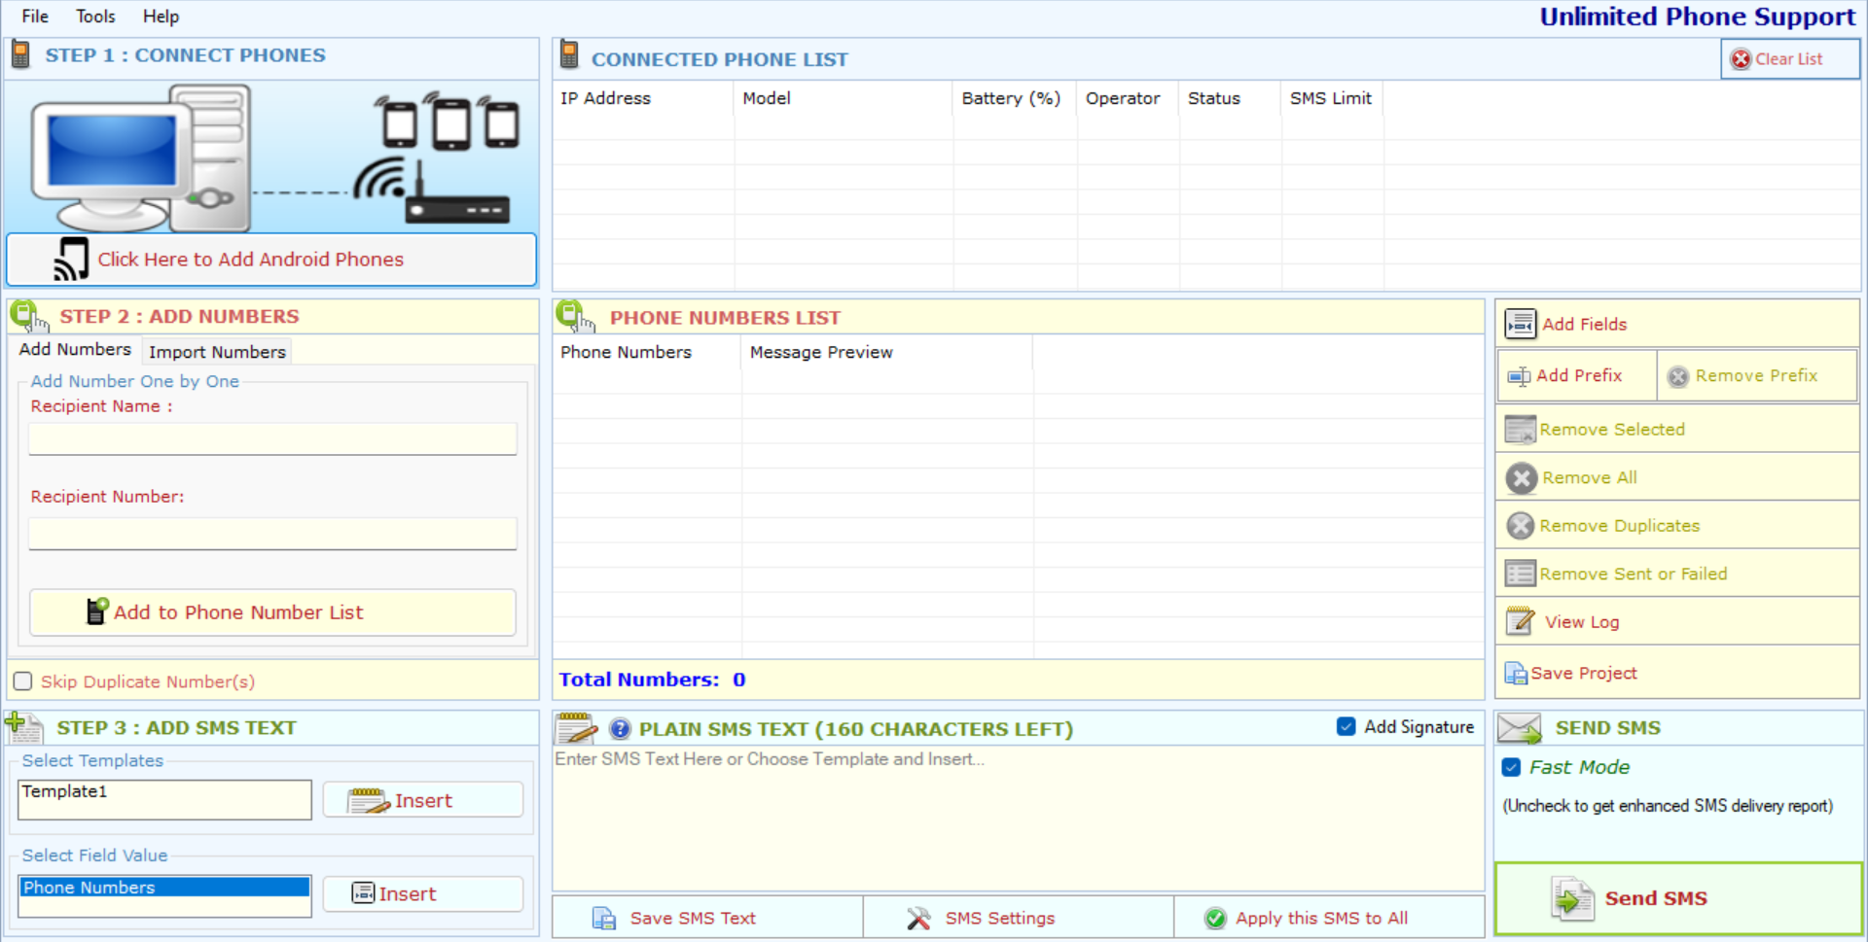Click the Clear List red X icon
Viewport: 1868px width, 942px height.
(1741, 59)
